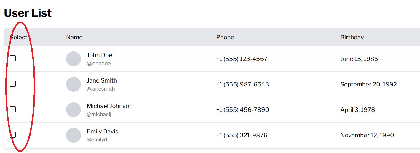The width and height of the screenshot is (420, 153).
Task: Click the September 20, 1992 birthday
Action: (x=368, y=84)
